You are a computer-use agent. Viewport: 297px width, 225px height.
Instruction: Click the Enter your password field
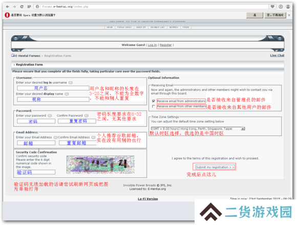36,121
